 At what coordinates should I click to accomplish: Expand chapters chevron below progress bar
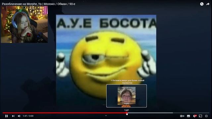(106, 116)
